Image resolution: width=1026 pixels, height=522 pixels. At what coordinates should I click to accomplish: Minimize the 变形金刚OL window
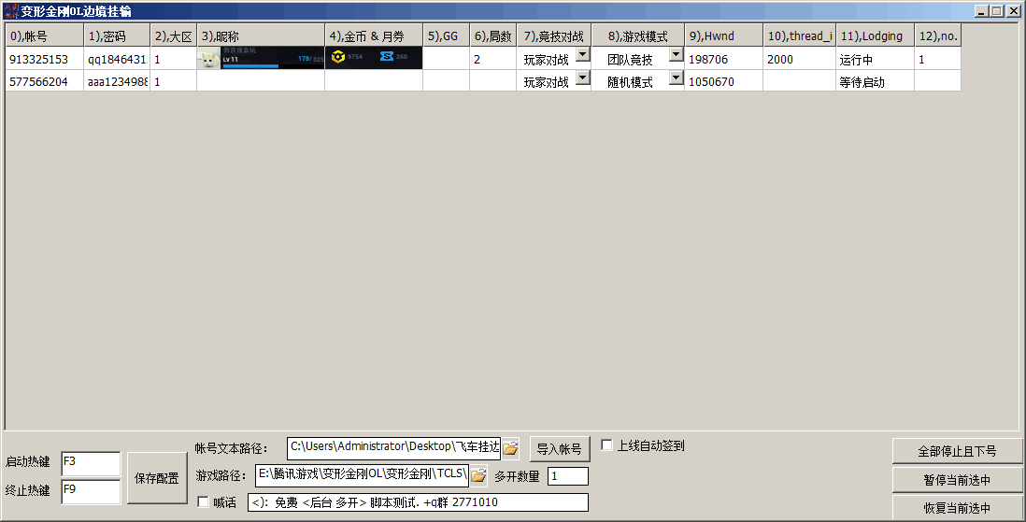(x=981, y=11)
